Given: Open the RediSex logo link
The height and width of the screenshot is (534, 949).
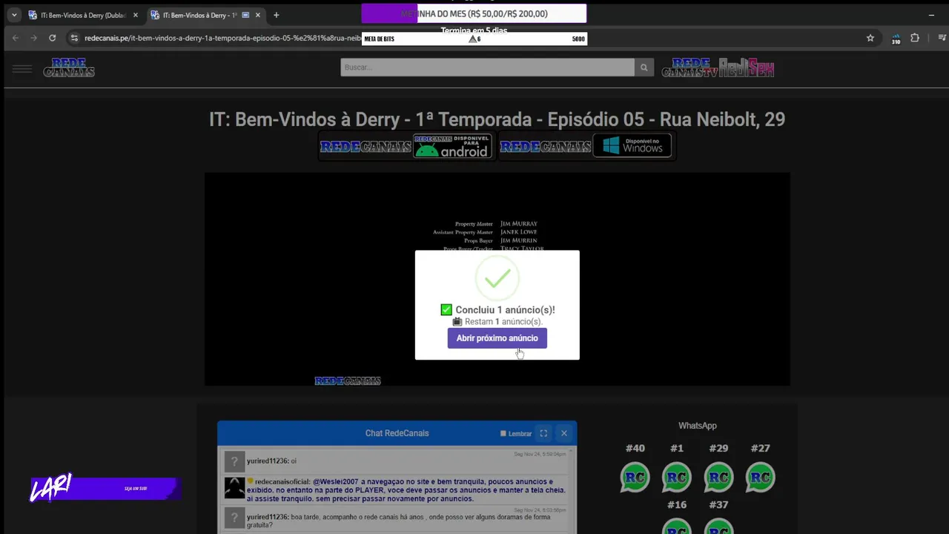Looking at the screenshot, I should 746,68.
